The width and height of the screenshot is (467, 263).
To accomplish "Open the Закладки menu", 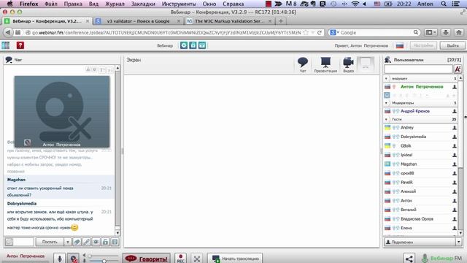I will (x=143, y=4).
